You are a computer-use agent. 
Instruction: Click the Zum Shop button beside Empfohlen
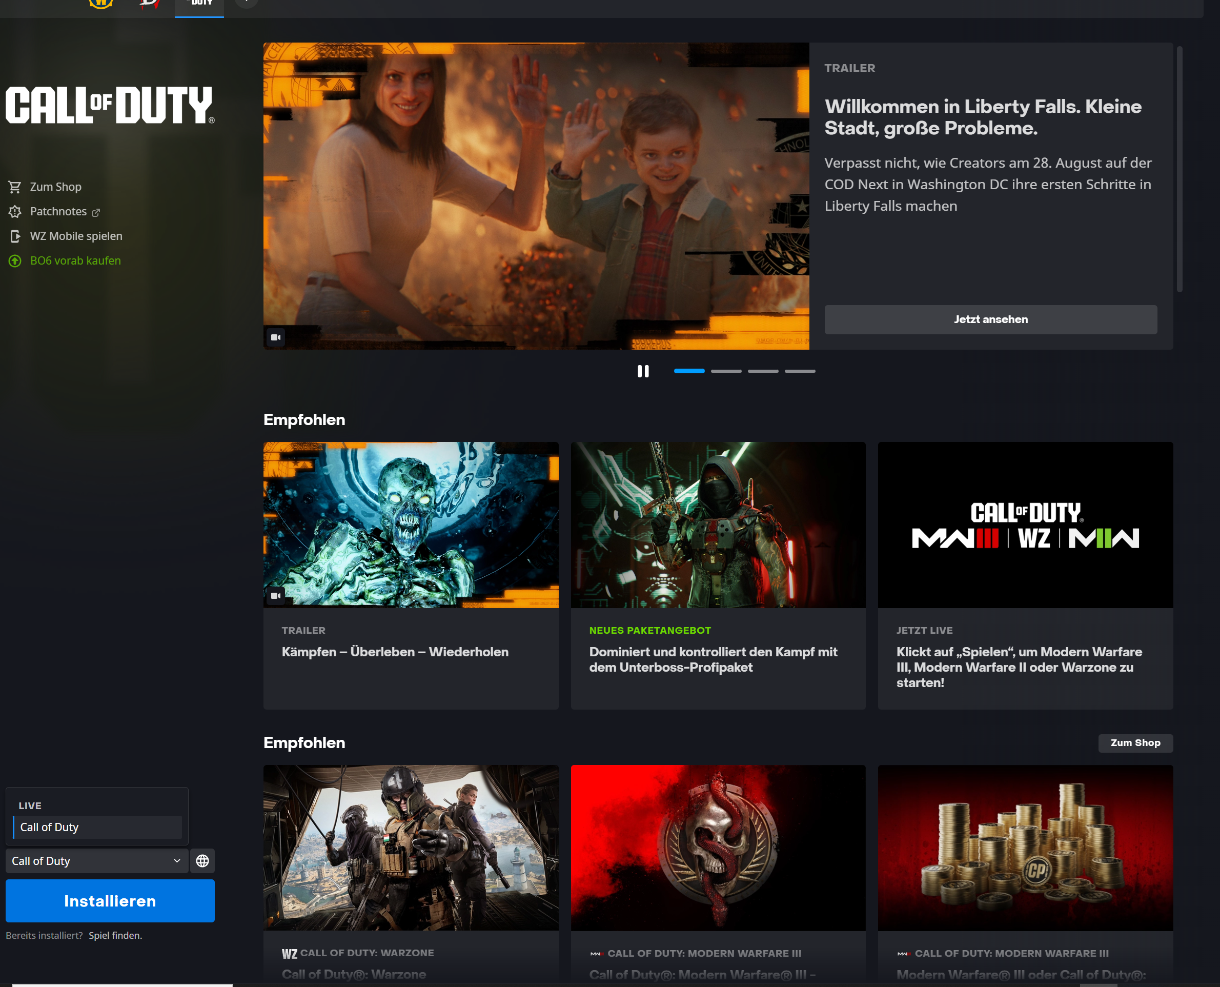tap(1135, 742)
